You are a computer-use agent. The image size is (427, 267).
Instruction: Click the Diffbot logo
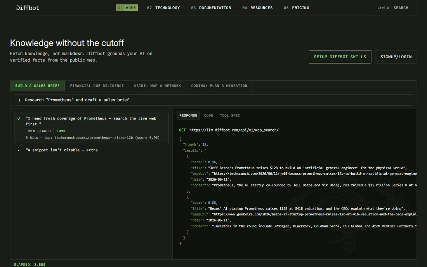tap(28, 8)
